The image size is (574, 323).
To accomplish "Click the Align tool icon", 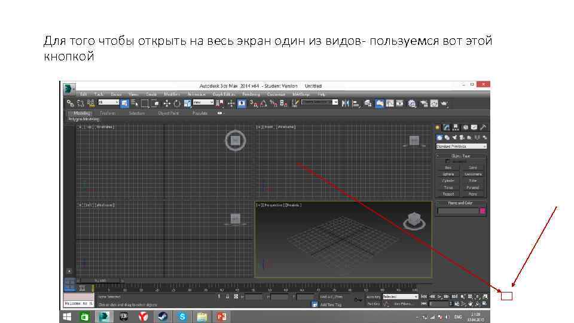I will click(x=356, y=104).
